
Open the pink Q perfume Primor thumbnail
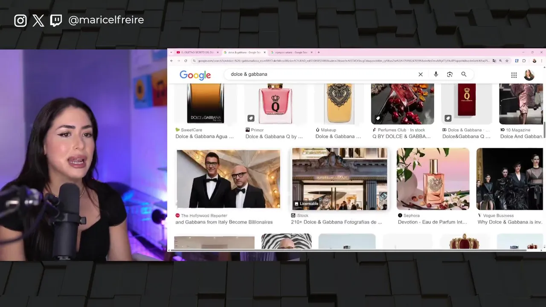276,104
